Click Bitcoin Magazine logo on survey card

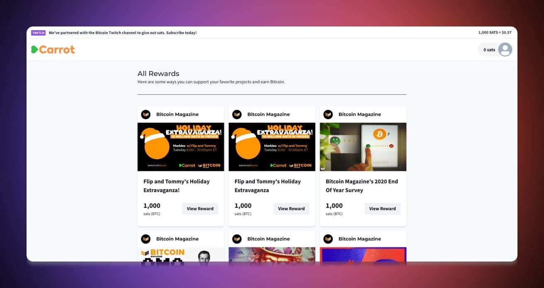(x=328, y=114)
